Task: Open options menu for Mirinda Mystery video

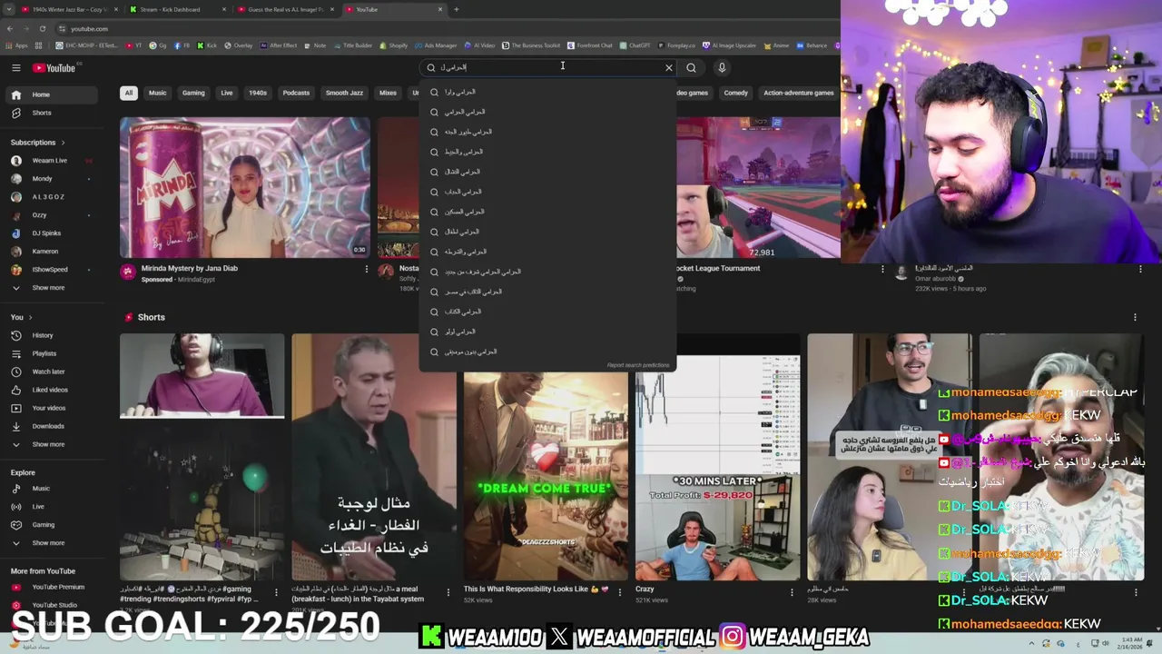Action: pyautogui.click(x=367, y=269)
